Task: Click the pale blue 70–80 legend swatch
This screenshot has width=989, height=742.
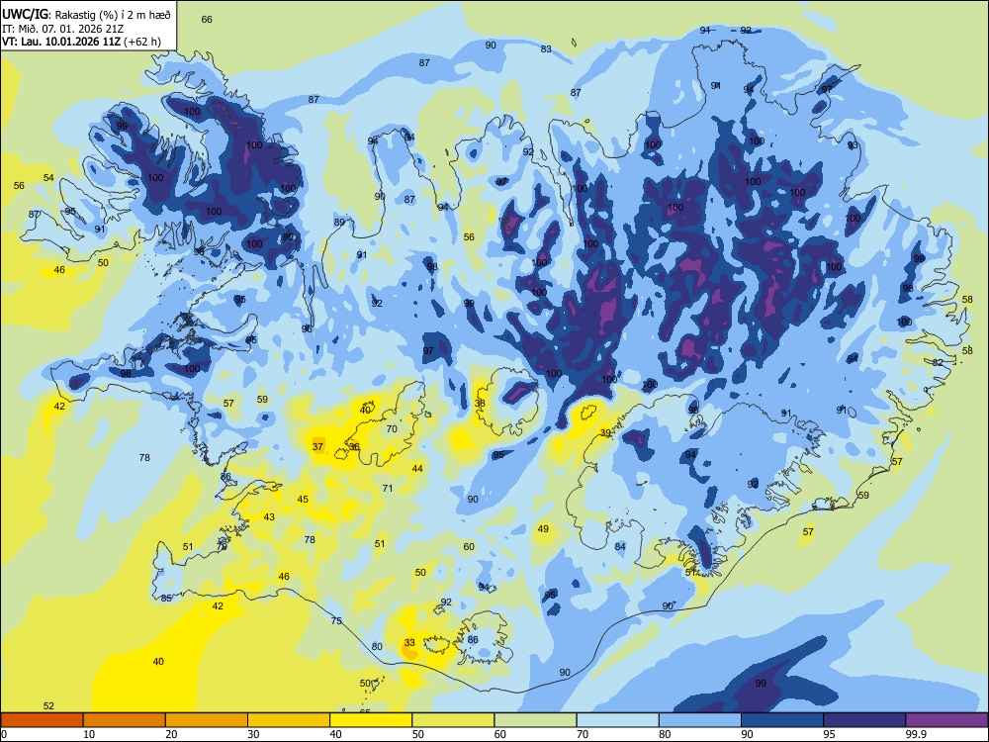Action: click(617, 720)
